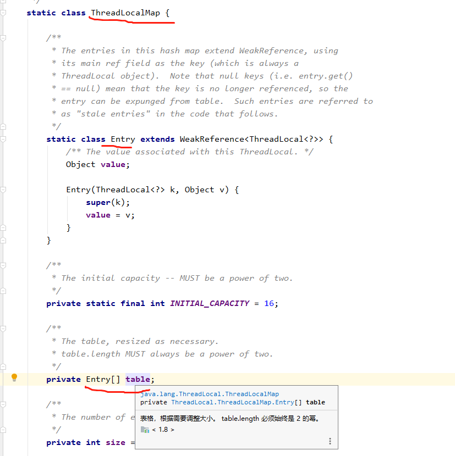Click the super(k) call
The width and height of the screenshot is (455, 456).
[x=106, y=202]
